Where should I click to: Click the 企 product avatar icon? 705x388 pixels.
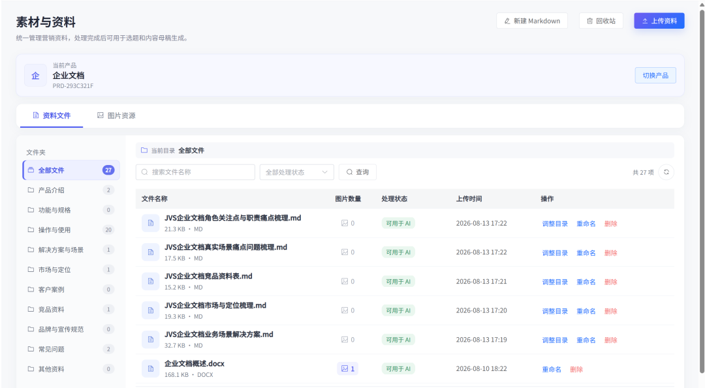pos(35,76)
